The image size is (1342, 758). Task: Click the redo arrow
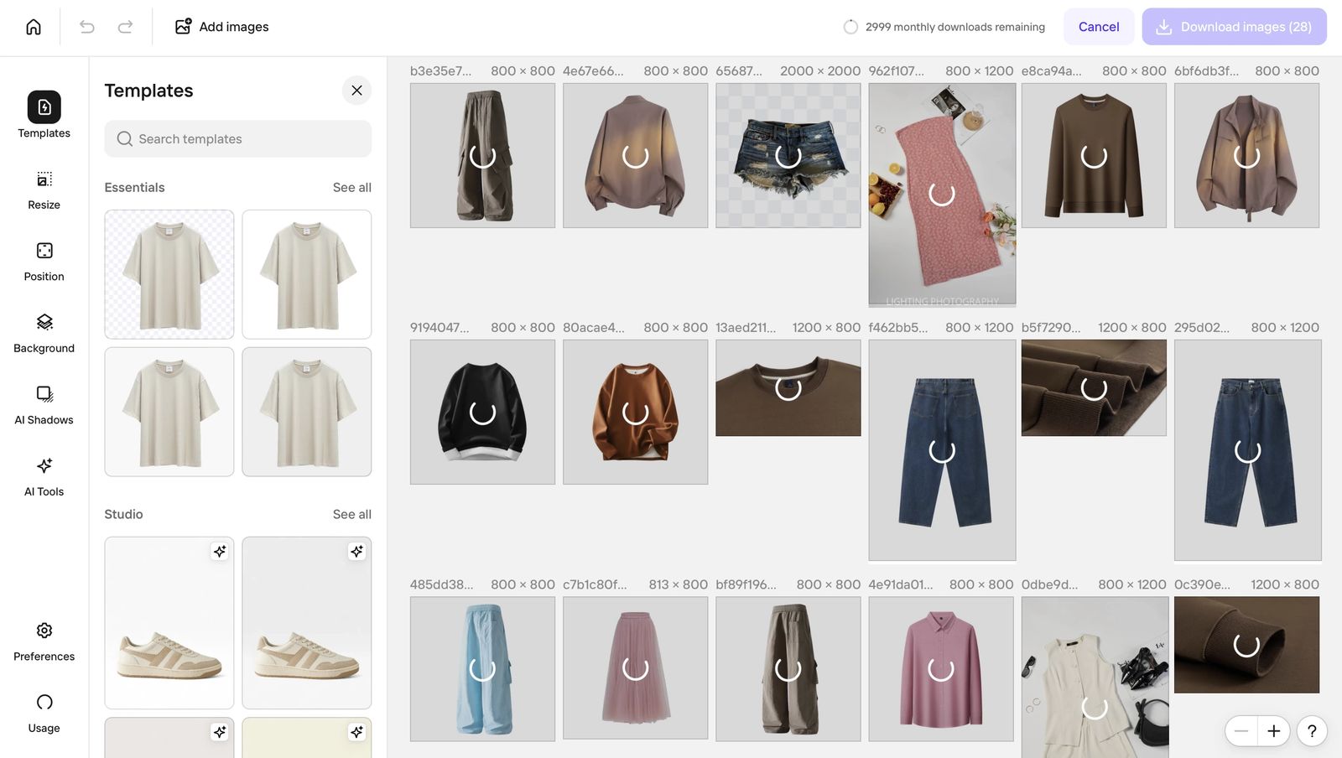click(125, 27)
